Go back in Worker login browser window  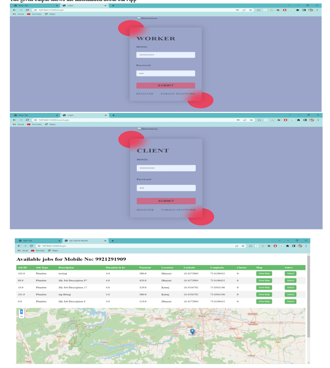14,10
